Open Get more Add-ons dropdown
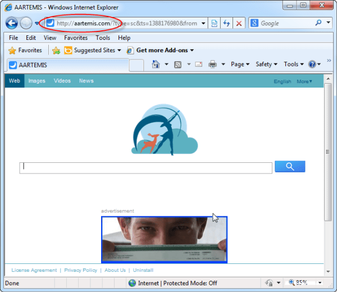Viewport: 337px width, 292px height. (160, 51)
